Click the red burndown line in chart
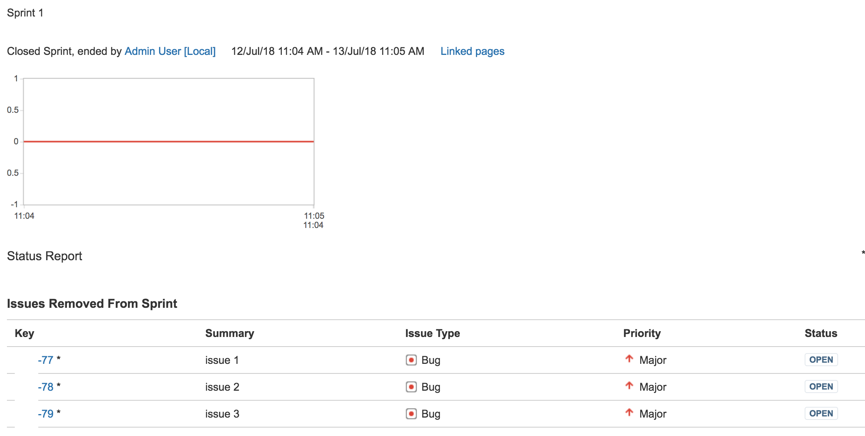This screenshot has width=865, height=436. (x=169, y=142)
